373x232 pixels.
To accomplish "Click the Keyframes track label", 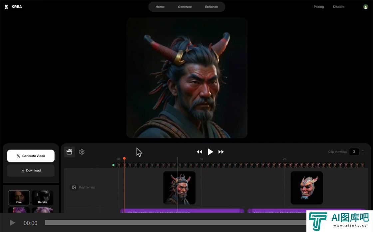I will (87, 187).
